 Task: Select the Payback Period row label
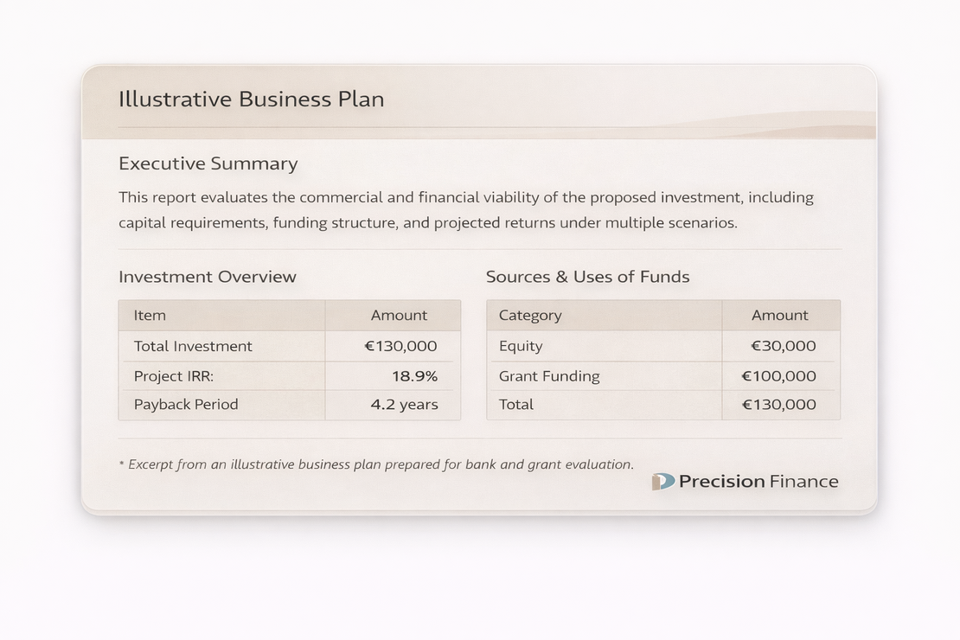[186, 404]
